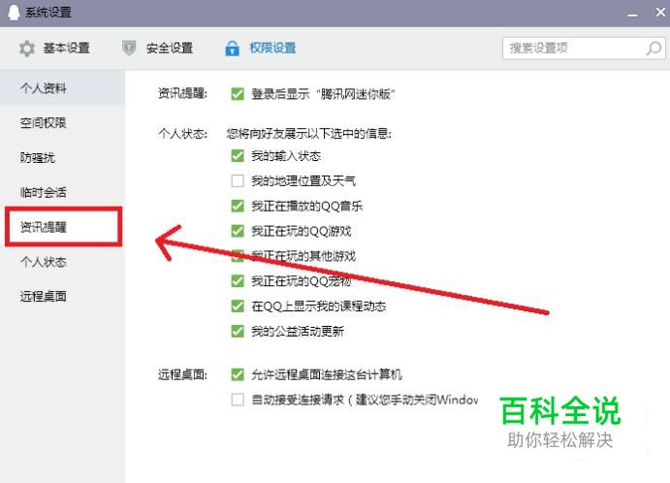The image size is (670, 483).
Task: Uncheck 我正在玩的其他游戏 option
Action: pyautogui.click(x=238, y=256)
